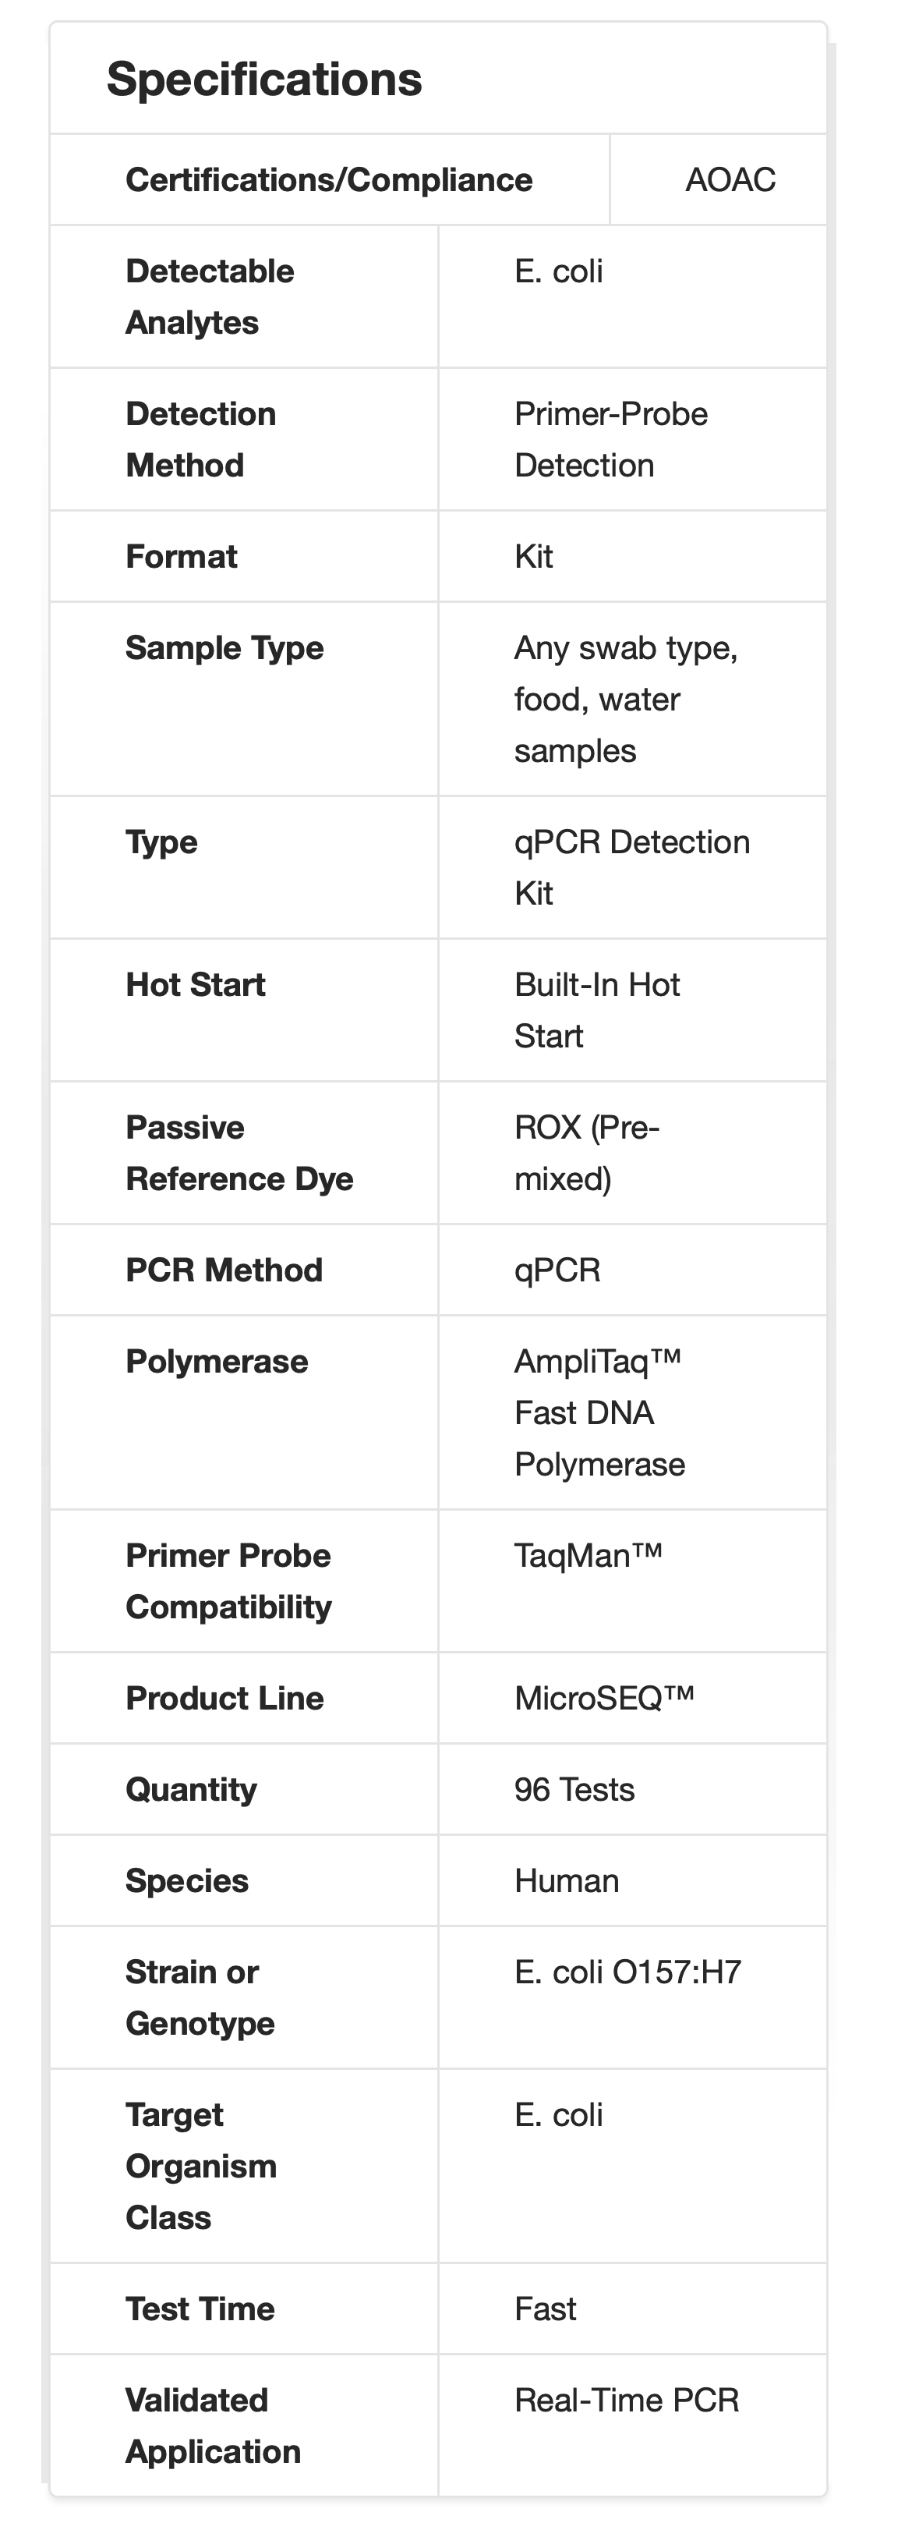Image resolution: width=919 pixels, height=2530 pixels.
Task: Click the Specifications heading
Action: pos(264,80)
